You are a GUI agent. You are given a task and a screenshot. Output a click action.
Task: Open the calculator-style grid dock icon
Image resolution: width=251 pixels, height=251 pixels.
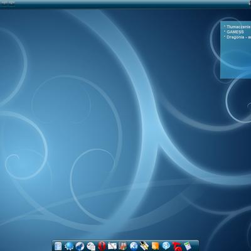123,246
